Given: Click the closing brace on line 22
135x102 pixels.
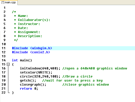Looking at the screenshot, I should click(x=13, y=93).
